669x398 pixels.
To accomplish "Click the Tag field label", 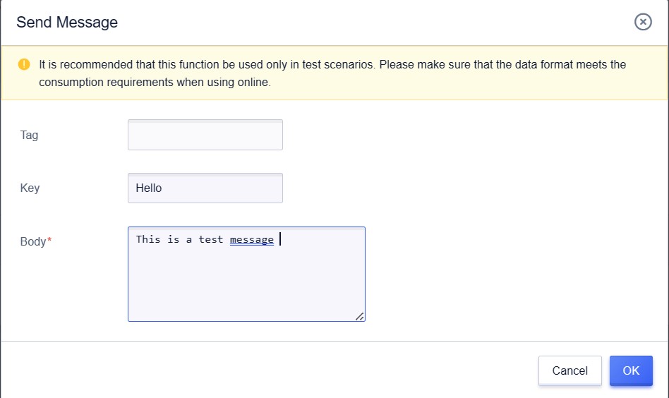I will pos(30,135).
